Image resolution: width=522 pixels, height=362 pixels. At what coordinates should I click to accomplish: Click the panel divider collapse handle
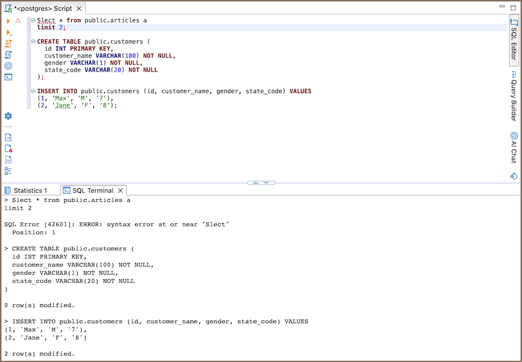[261, 182]
